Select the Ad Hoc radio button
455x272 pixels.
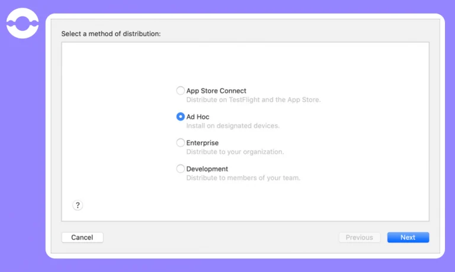coord(180,116)
